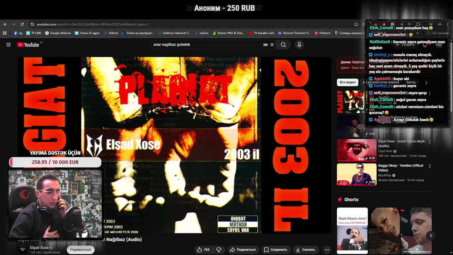Like the video with thumbs up (763)
This screenshot has height=255, width=453.
pyautogui.click(x=203, y=250)
